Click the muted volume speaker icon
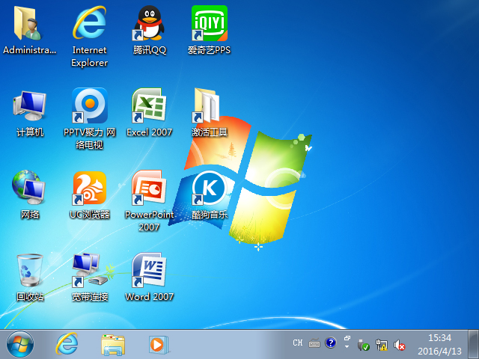The width and height of the screenshot is (479, 359). (399, 345)
